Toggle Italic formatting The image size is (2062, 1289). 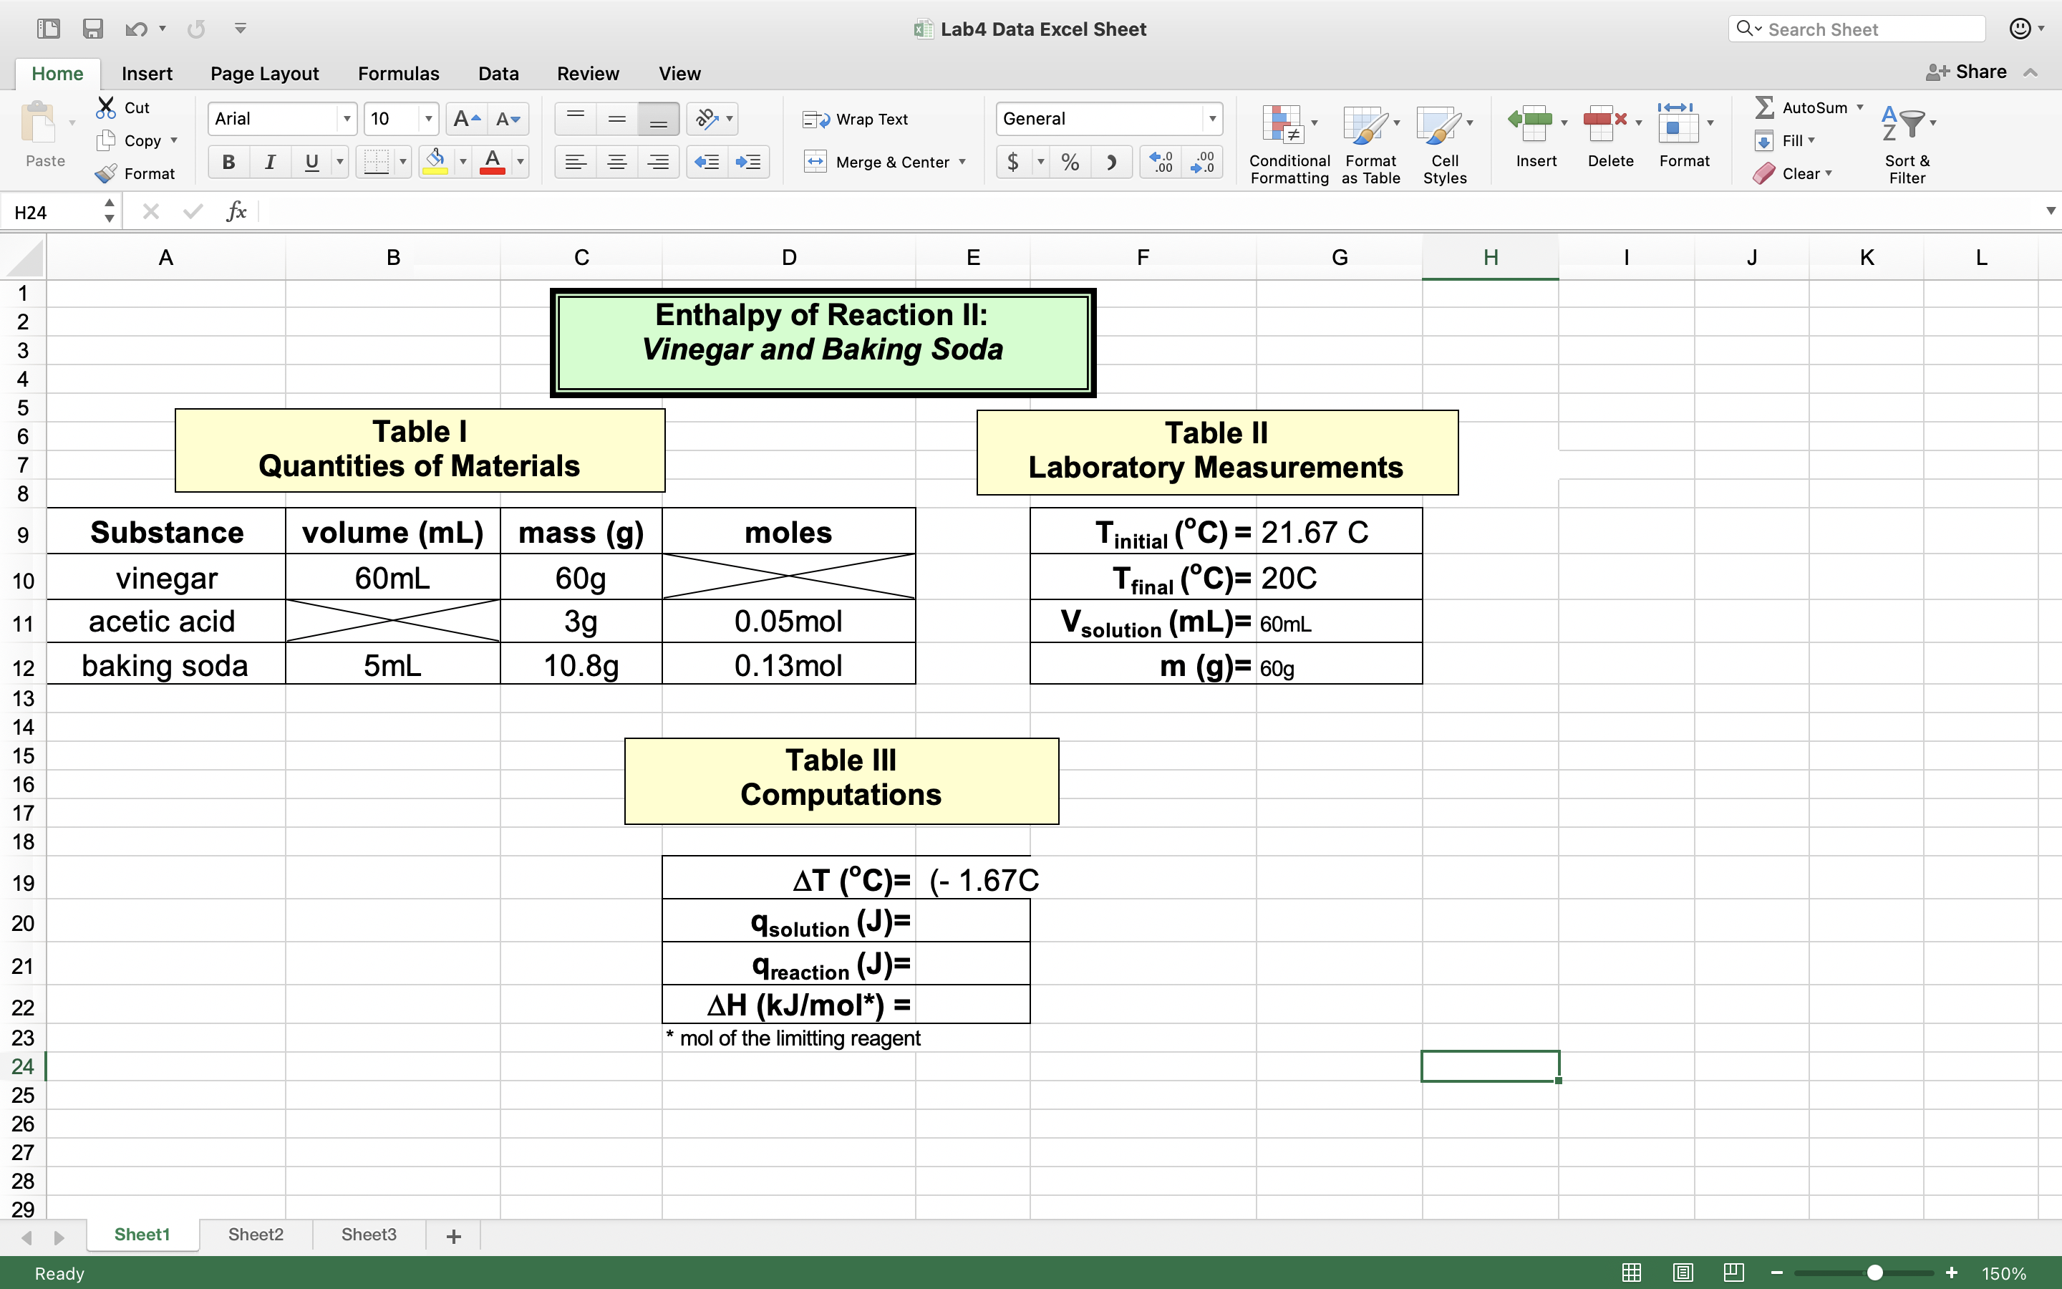click(x=270, y=162)
